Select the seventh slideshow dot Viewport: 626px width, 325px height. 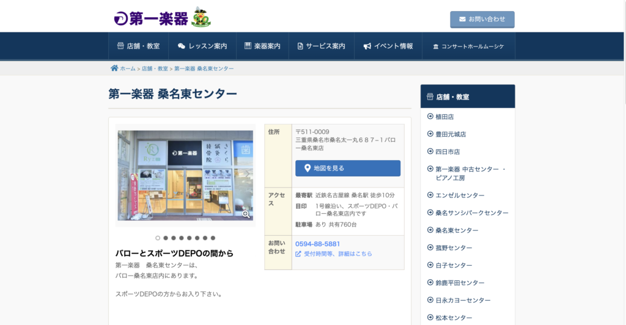click(205, 238)
